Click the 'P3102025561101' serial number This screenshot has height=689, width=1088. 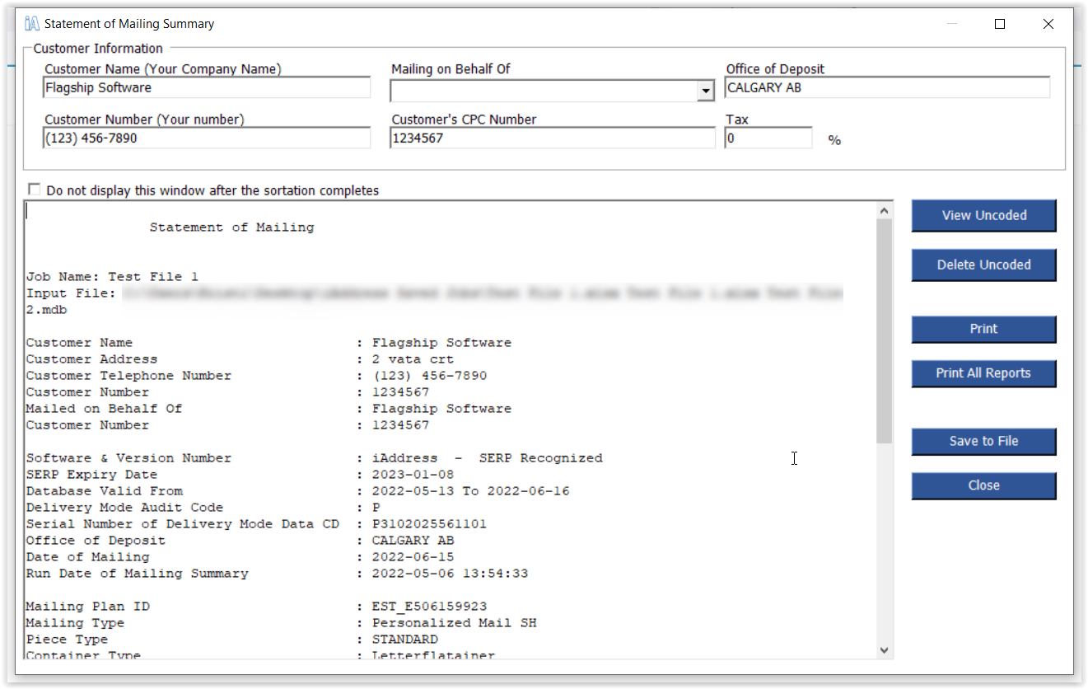[429, 524]
